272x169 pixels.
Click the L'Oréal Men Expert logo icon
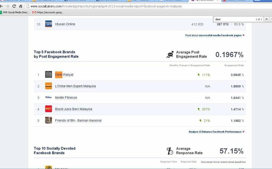49,86
